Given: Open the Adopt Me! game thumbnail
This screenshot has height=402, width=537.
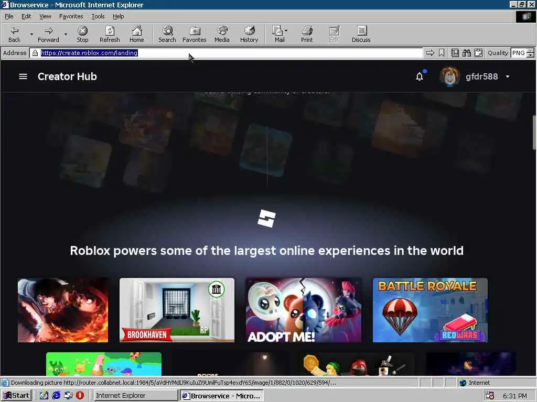Looking at the screenshot, I should coord(304,310).
